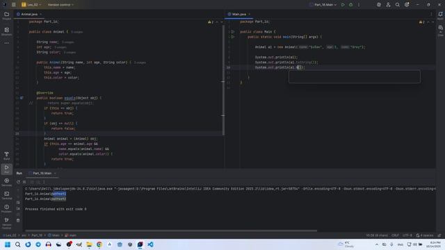
Task: Close the Part_16.Main run tab
Action: point(55,173)
